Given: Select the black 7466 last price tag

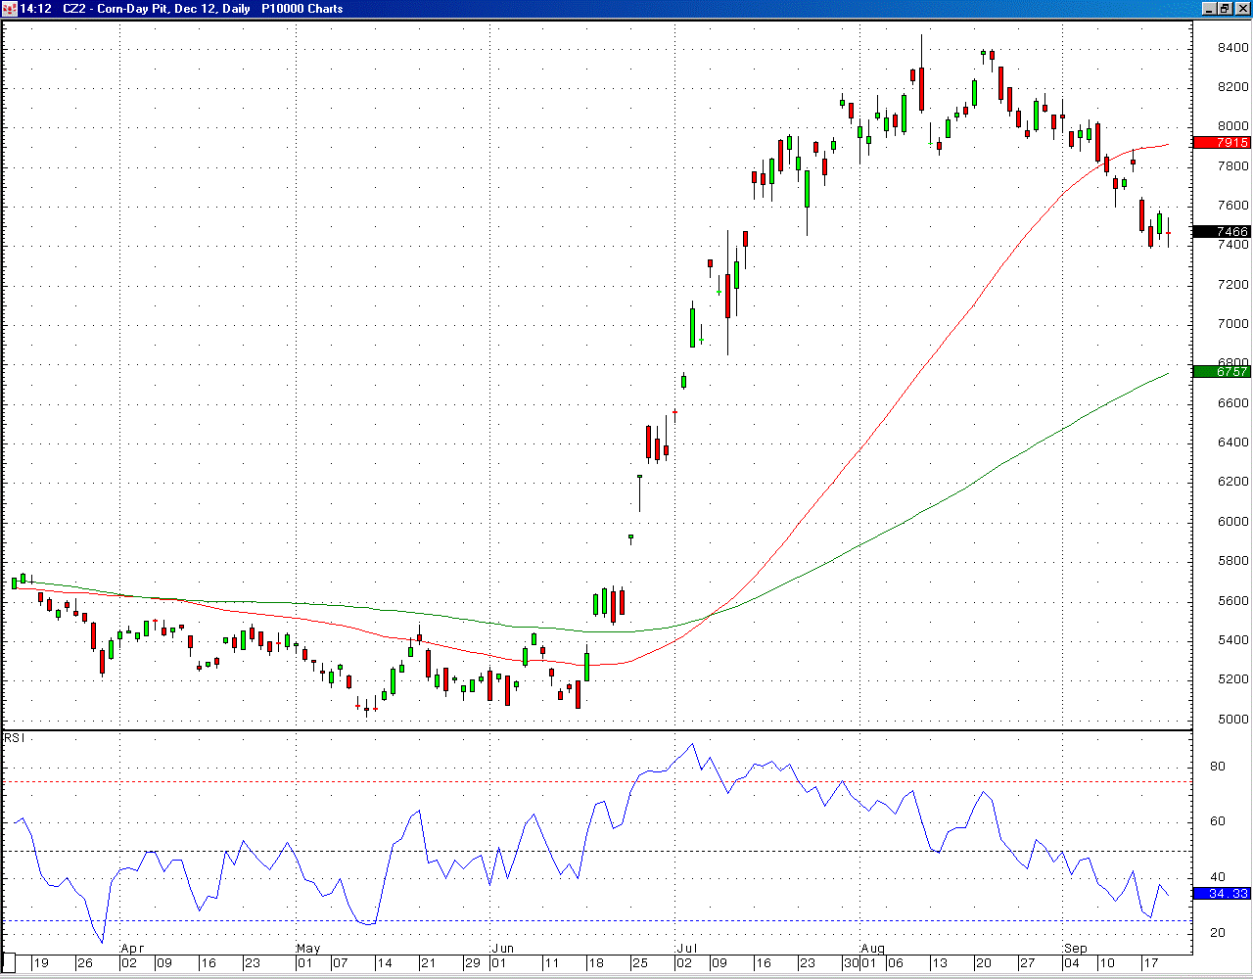Looking at the screenshot, I should [x=1222, y=232].
